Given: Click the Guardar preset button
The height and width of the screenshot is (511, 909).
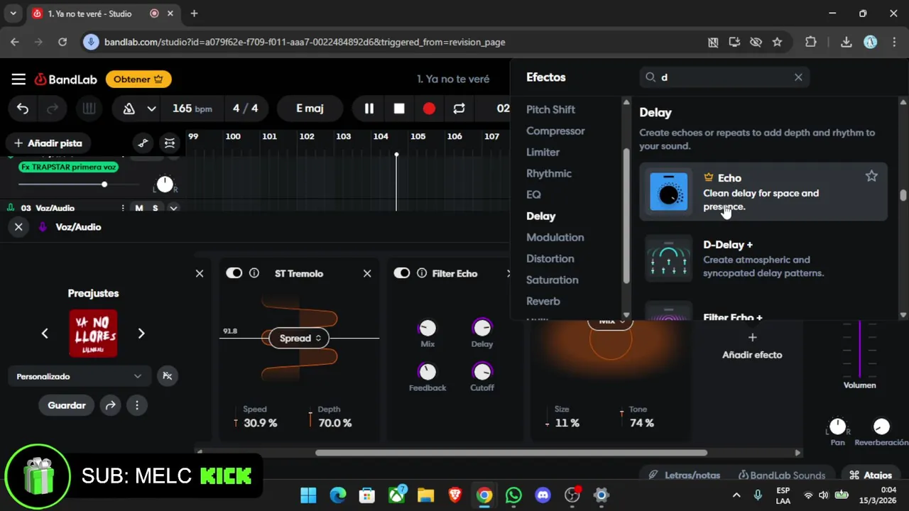Looking at the screenshot, I should click(67, 405).
